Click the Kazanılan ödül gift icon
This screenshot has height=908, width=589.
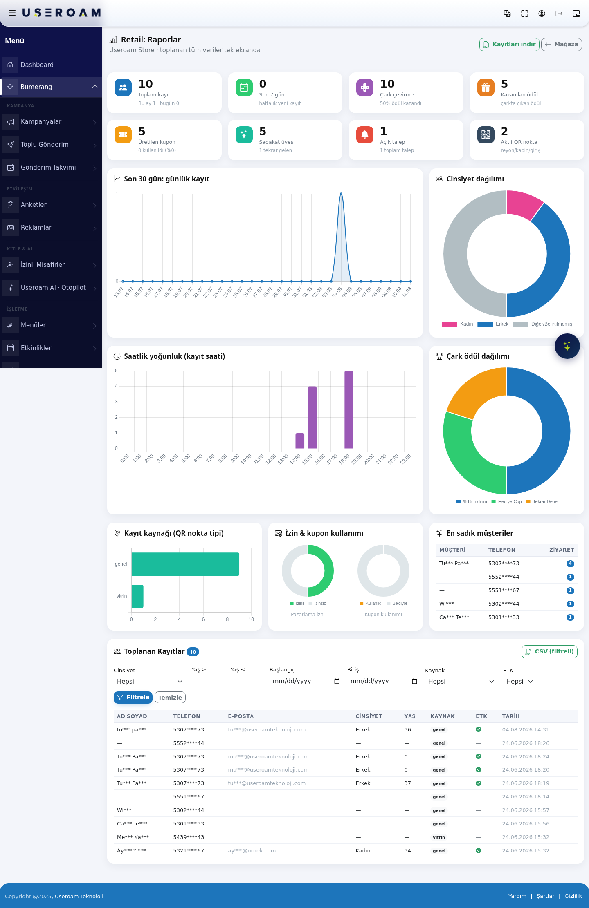(x=486, y=87)
